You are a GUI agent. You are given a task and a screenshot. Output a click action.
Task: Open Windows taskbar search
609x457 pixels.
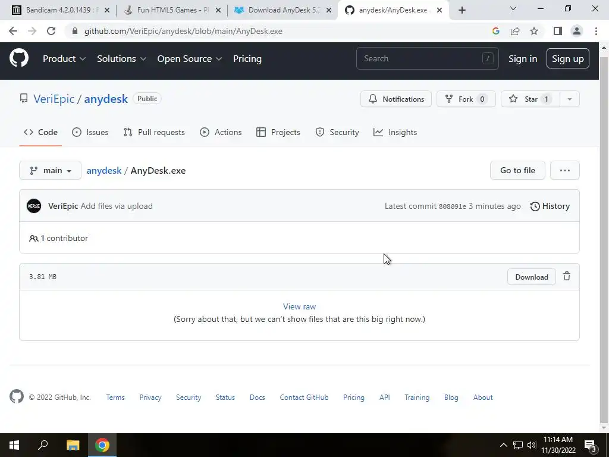click(43, 445)
